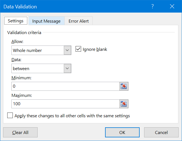Expand the Allow dropdown arrow
Image resolution: width=182 pixels, height=141 pixels.
coord(67,51)
